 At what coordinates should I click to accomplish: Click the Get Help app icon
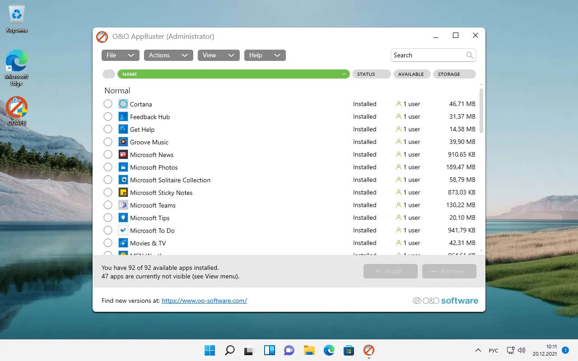(123, 129)
